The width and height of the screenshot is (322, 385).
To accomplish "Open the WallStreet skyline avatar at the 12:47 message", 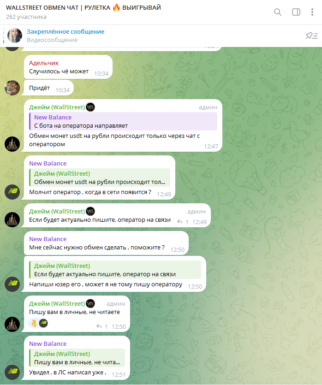I will (12, 144).
